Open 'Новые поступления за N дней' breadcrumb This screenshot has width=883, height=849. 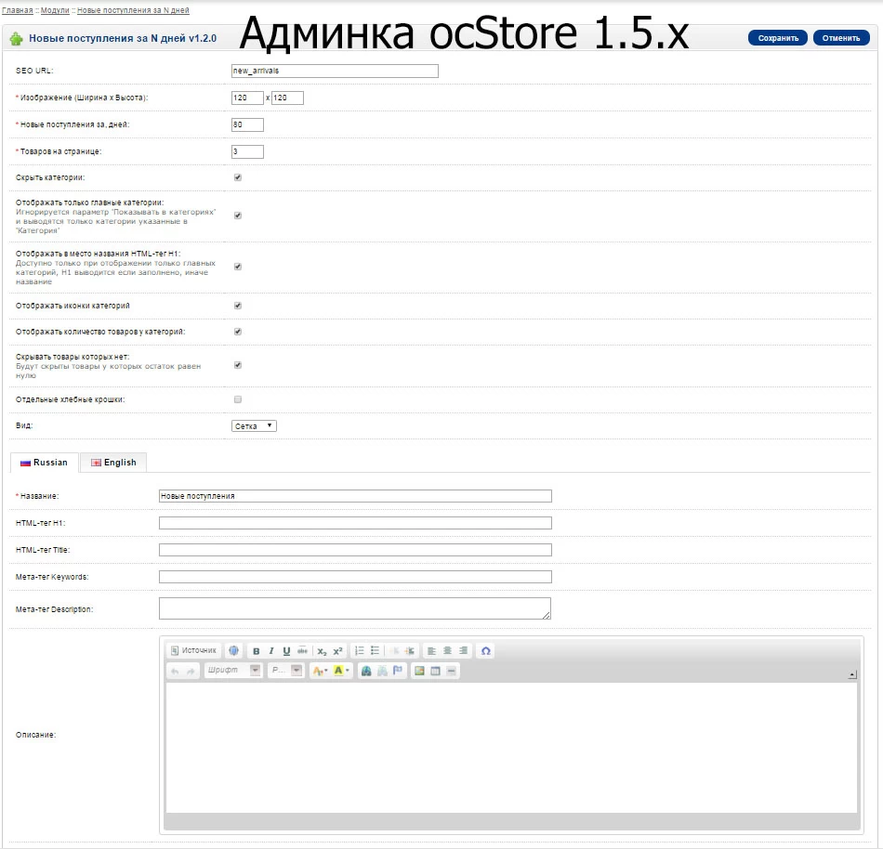point(133,10)
